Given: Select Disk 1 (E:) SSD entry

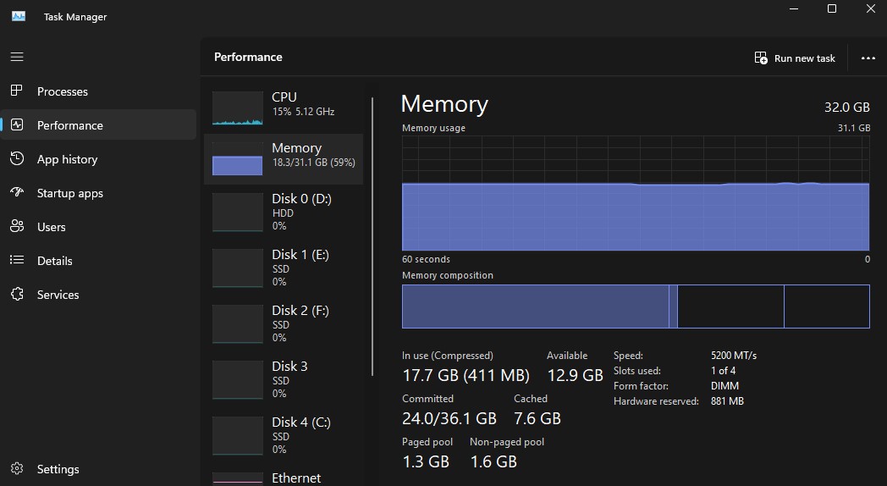Looking at the screenshot, I should pyautogui.click(x=284, y=268).
